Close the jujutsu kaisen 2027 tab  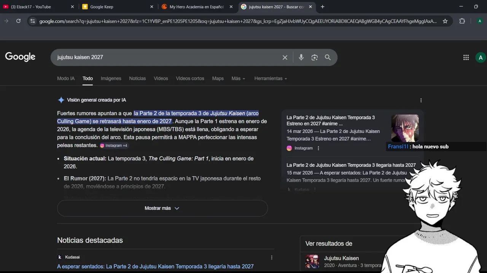(310, 7)
